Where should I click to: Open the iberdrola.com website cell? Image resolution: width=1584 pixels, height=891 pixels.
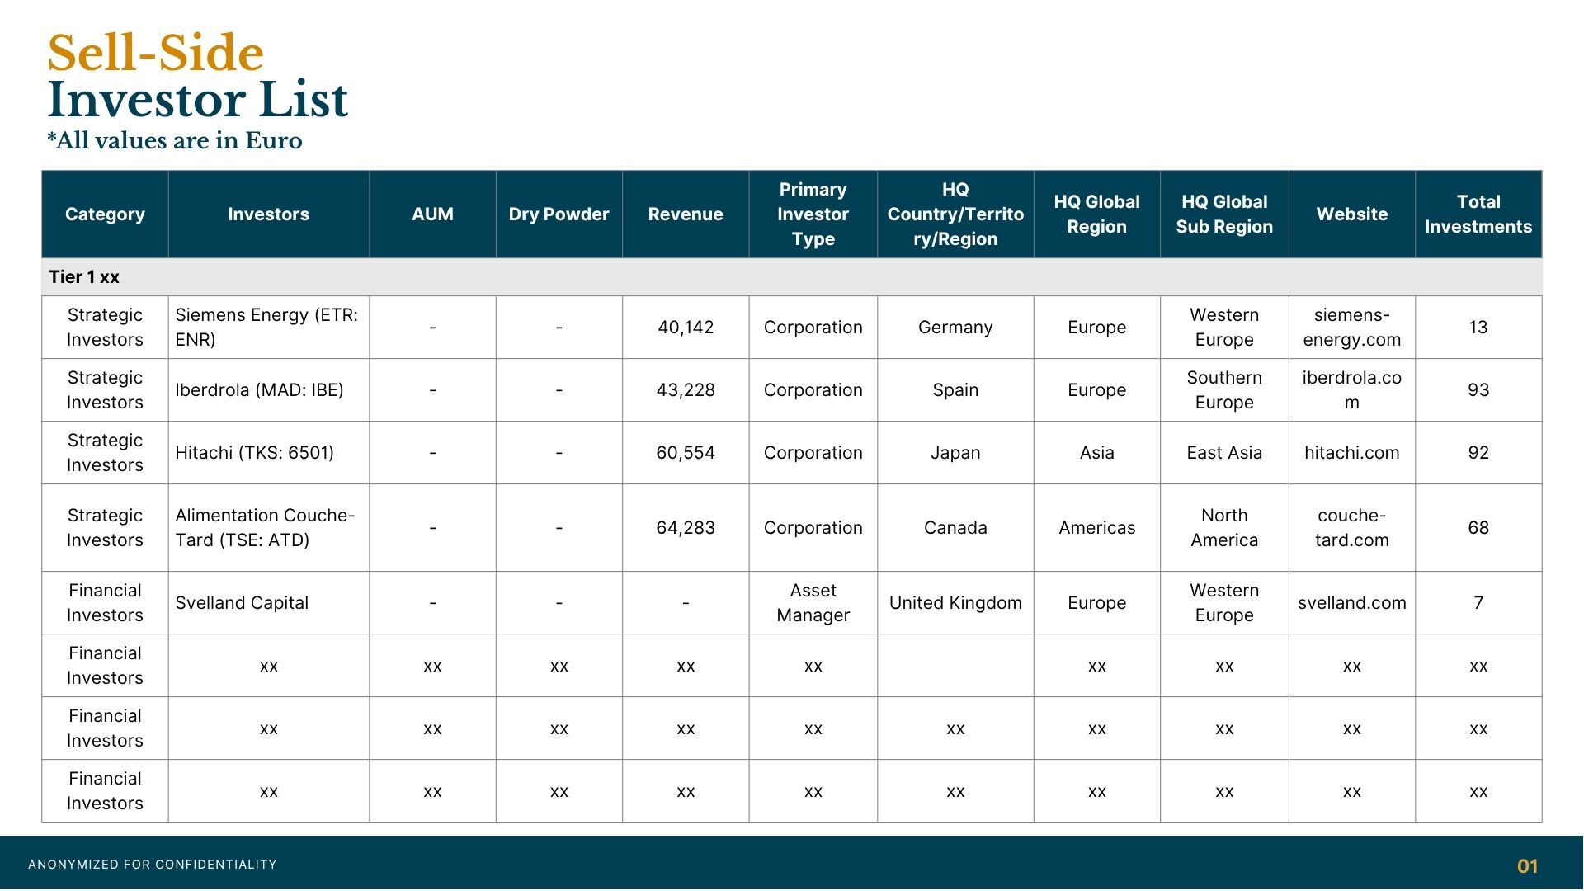1352,390
